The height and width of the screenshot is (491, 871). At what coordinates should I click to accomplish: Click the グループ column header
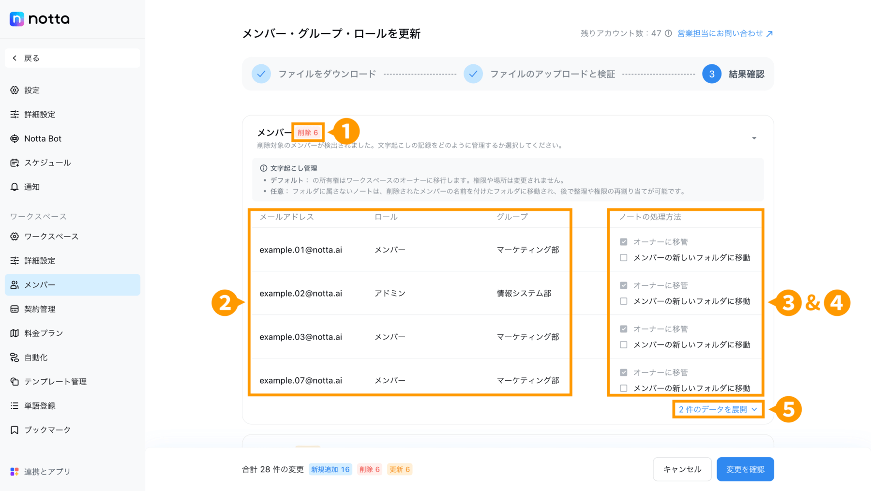(512, 217)
